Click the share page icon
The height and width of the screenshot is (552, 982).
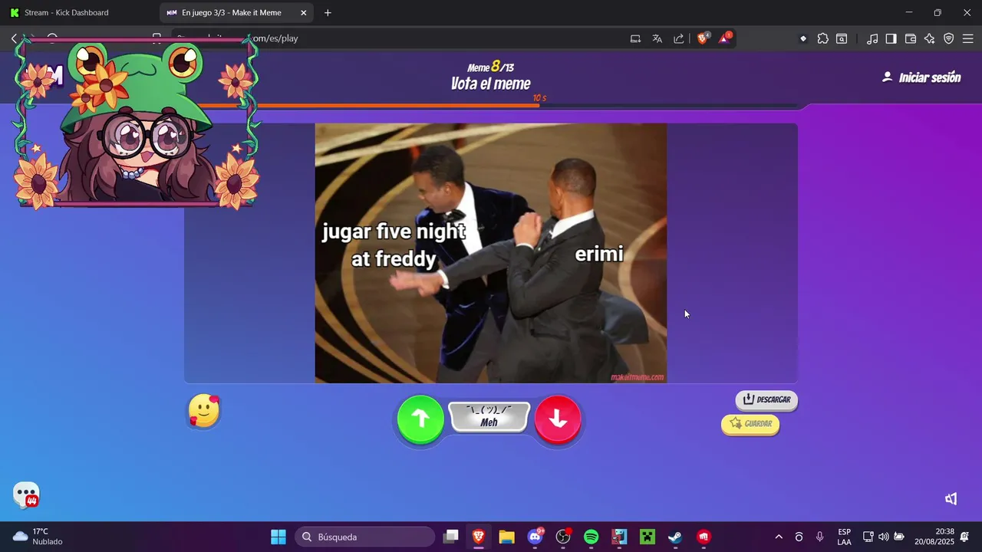[679, 38]
